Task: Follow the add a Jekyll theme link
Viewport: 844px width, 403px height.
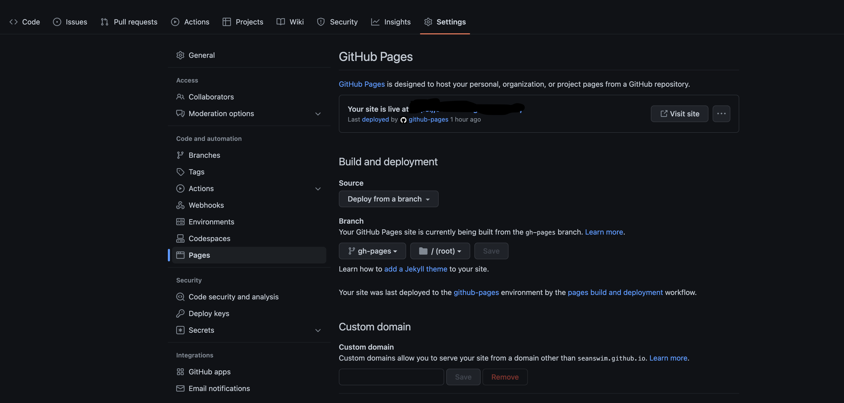Action: 415,269
